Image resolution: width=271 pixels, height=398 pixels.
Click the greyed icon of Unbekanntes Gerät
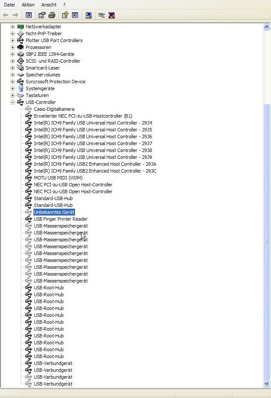click(28, 212)
